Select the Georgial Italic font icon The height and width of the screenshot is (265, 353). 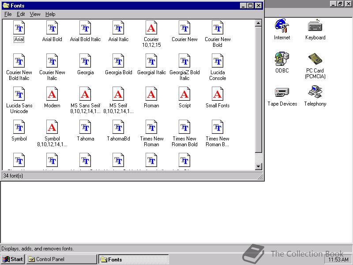click(x=151, y=61)
